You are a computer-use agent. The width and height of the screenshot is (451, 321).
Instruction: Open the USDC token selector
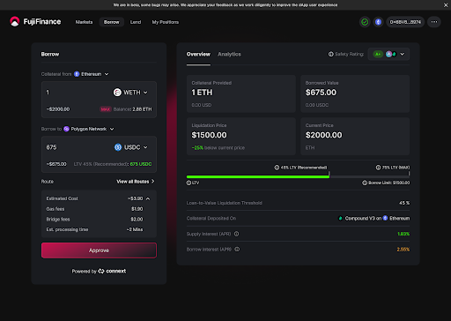pyautogui.click(x=130, y=147)
